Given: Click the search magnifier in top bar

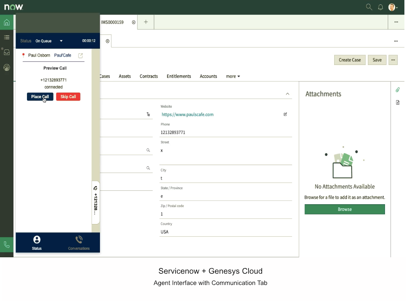Looking at the screenshot, I should click(369, 7).
